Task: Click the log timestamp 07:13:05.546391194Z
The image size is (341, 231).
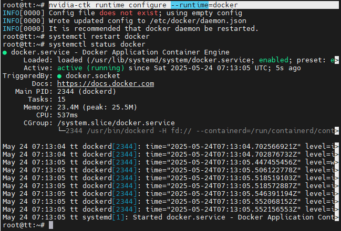Action: click(257, 194)
